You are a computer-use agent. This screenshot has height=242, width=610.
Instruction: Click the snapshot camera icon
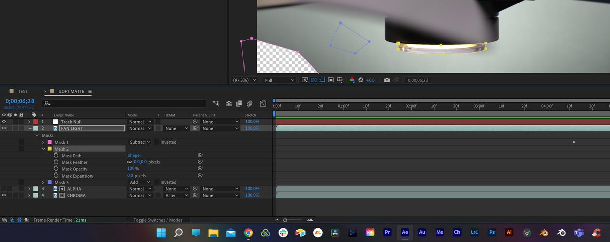[387, 80]
